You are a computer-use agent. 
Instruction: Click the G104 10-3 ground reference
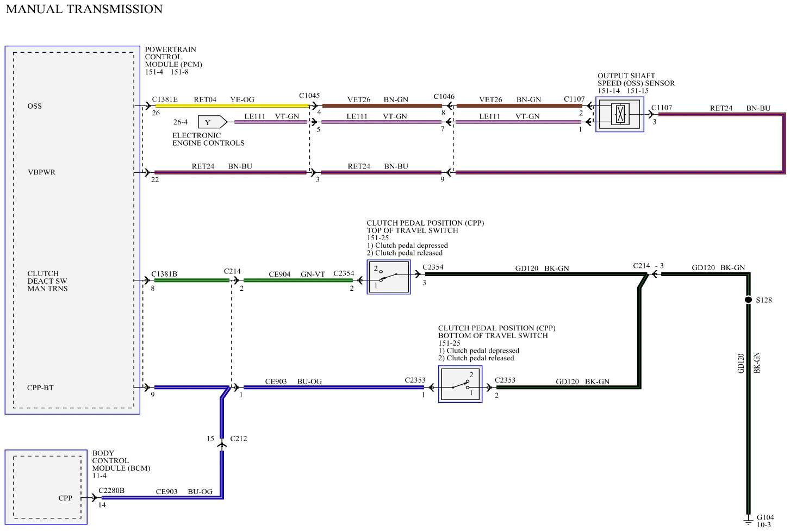coord(765,521)
